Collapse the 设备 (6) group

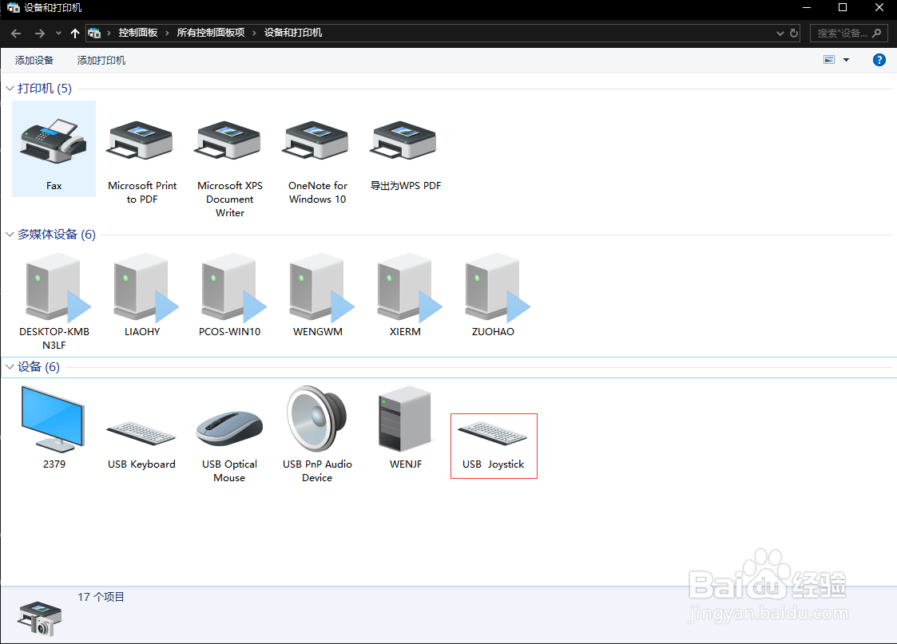click(10, 367)
